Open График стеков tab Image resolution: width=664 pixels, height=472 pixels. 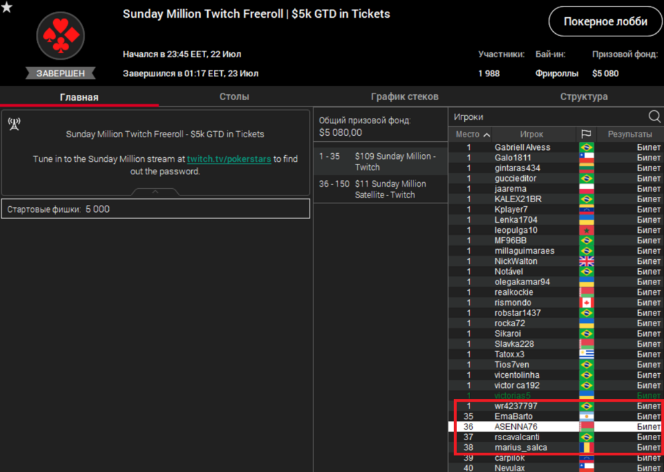(x=404, y=97)
